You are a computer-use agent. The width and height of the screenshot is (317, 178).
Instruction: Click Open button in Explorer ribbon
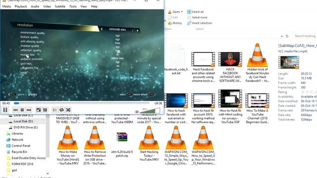pyautogui.click(x=174, y=12)
